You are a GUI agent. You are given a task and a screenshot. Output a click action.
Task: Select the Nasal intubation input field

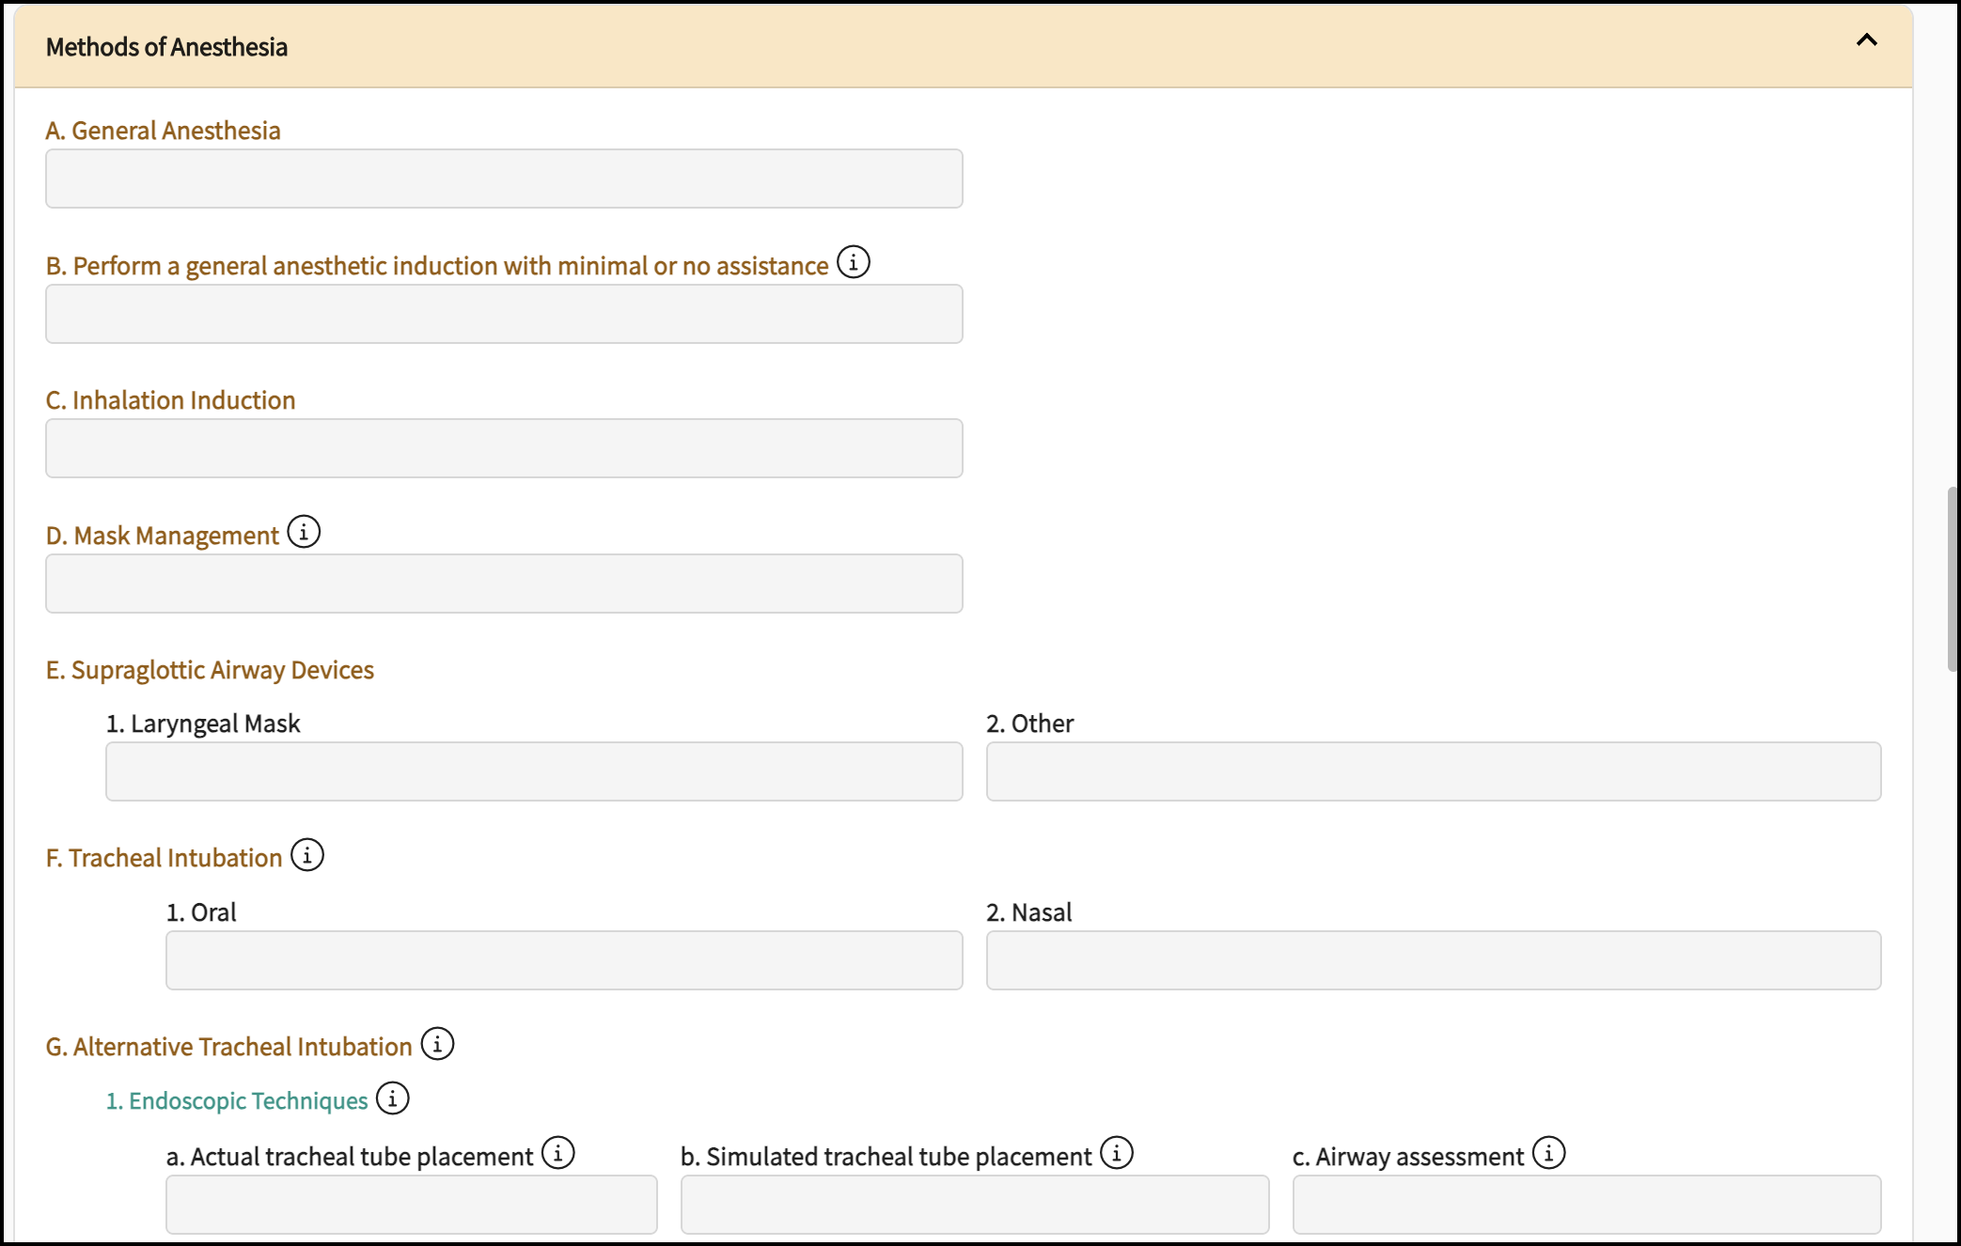tap(1433, 960)
